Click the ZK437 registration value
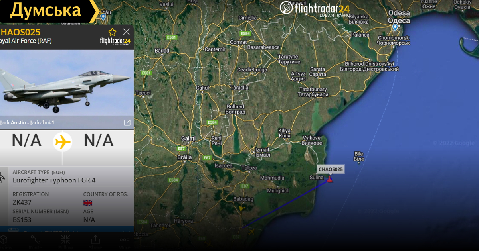The width and height of the screenshot is (479, 251). (22, 202)
